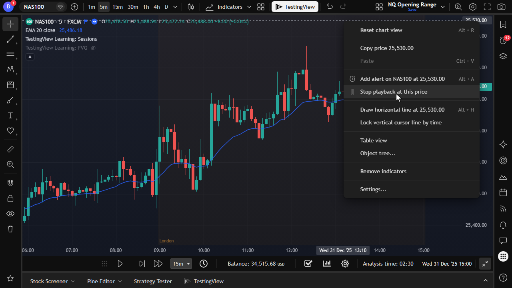
Task: Click the TestingView button in top toolbar
Action: 295,7
